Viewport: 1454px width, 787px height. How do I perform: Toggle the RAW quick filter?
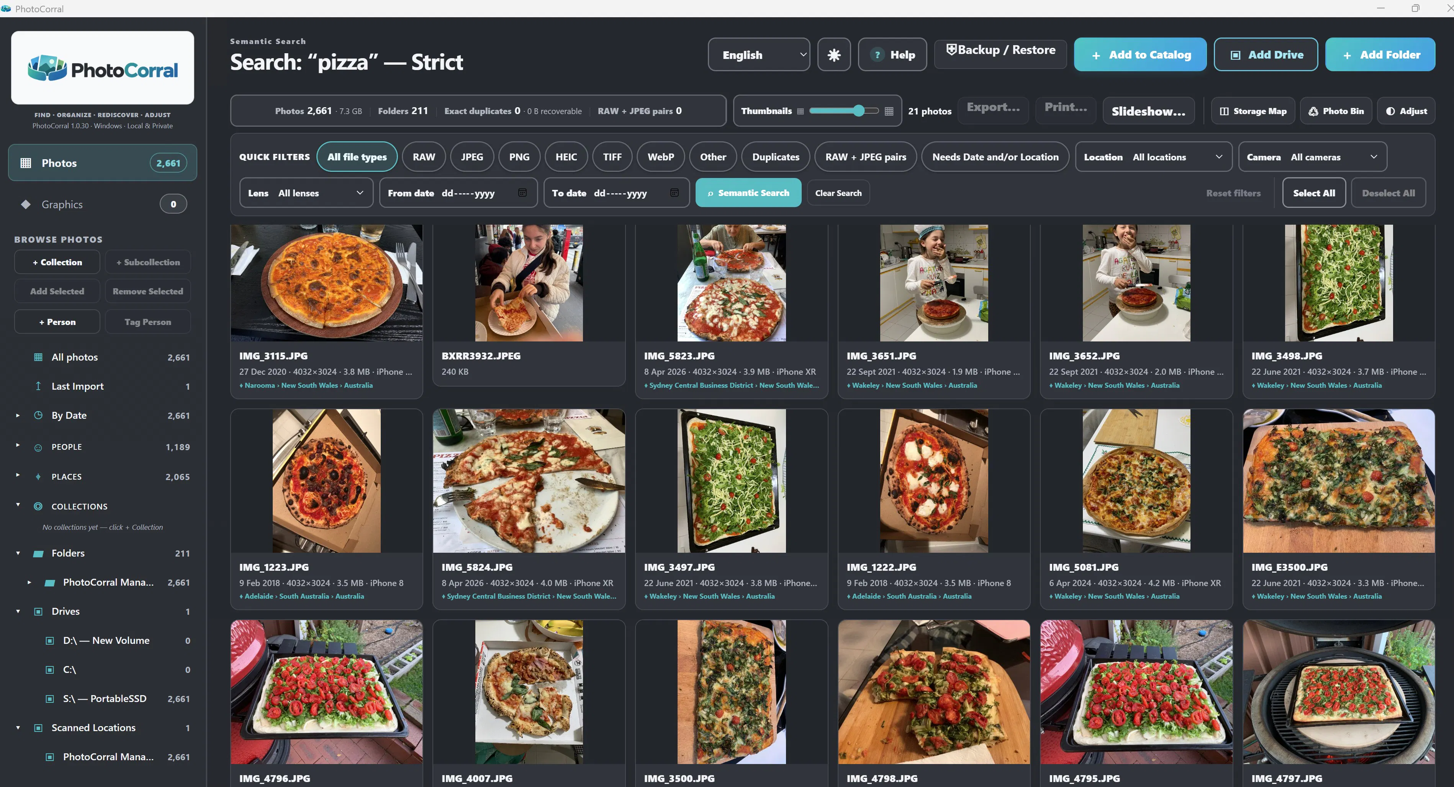tap(424, 157)
